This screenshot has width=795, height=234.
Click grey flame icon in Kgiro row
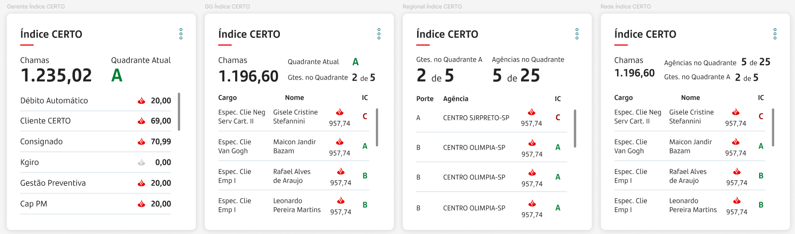141,162
